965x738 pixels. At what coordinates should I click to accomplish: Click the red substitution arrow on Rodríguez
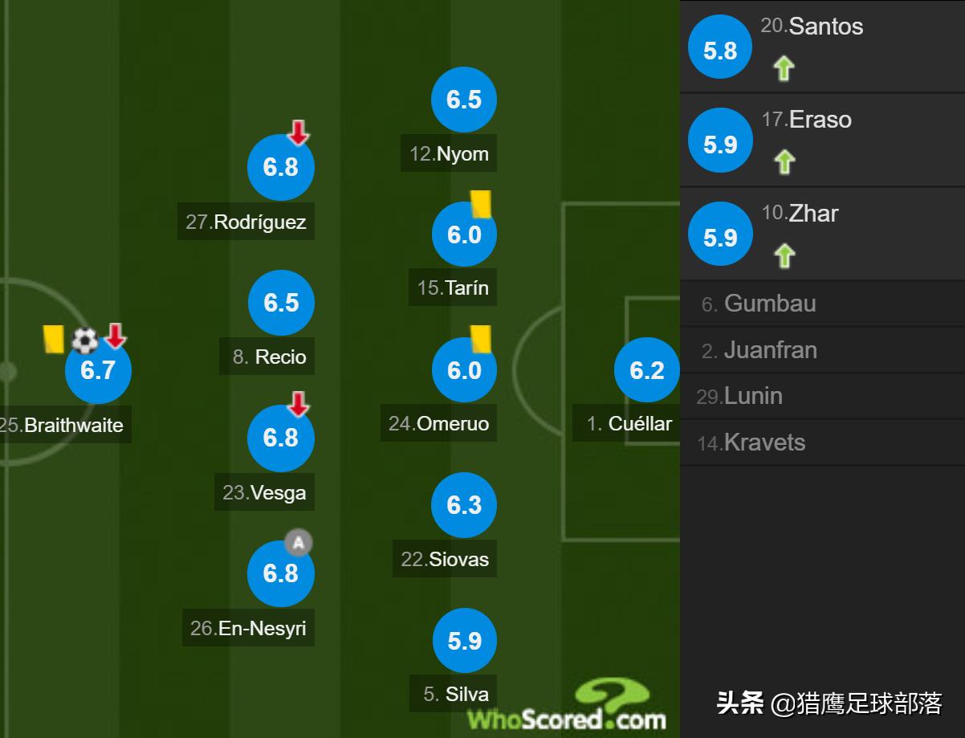pyautogui.click(x=299, y=133)
